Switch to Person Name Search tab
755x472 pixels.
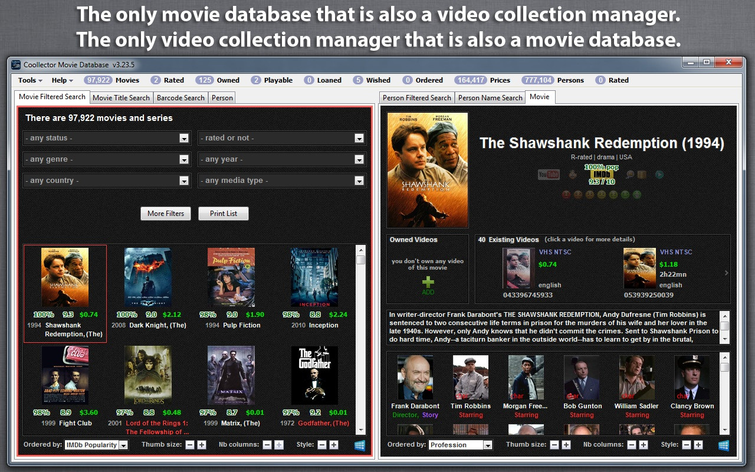coord(490,98)
